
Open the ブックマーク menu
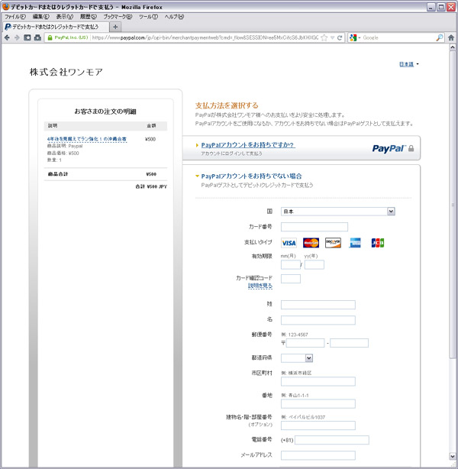[x=117, y=16]
